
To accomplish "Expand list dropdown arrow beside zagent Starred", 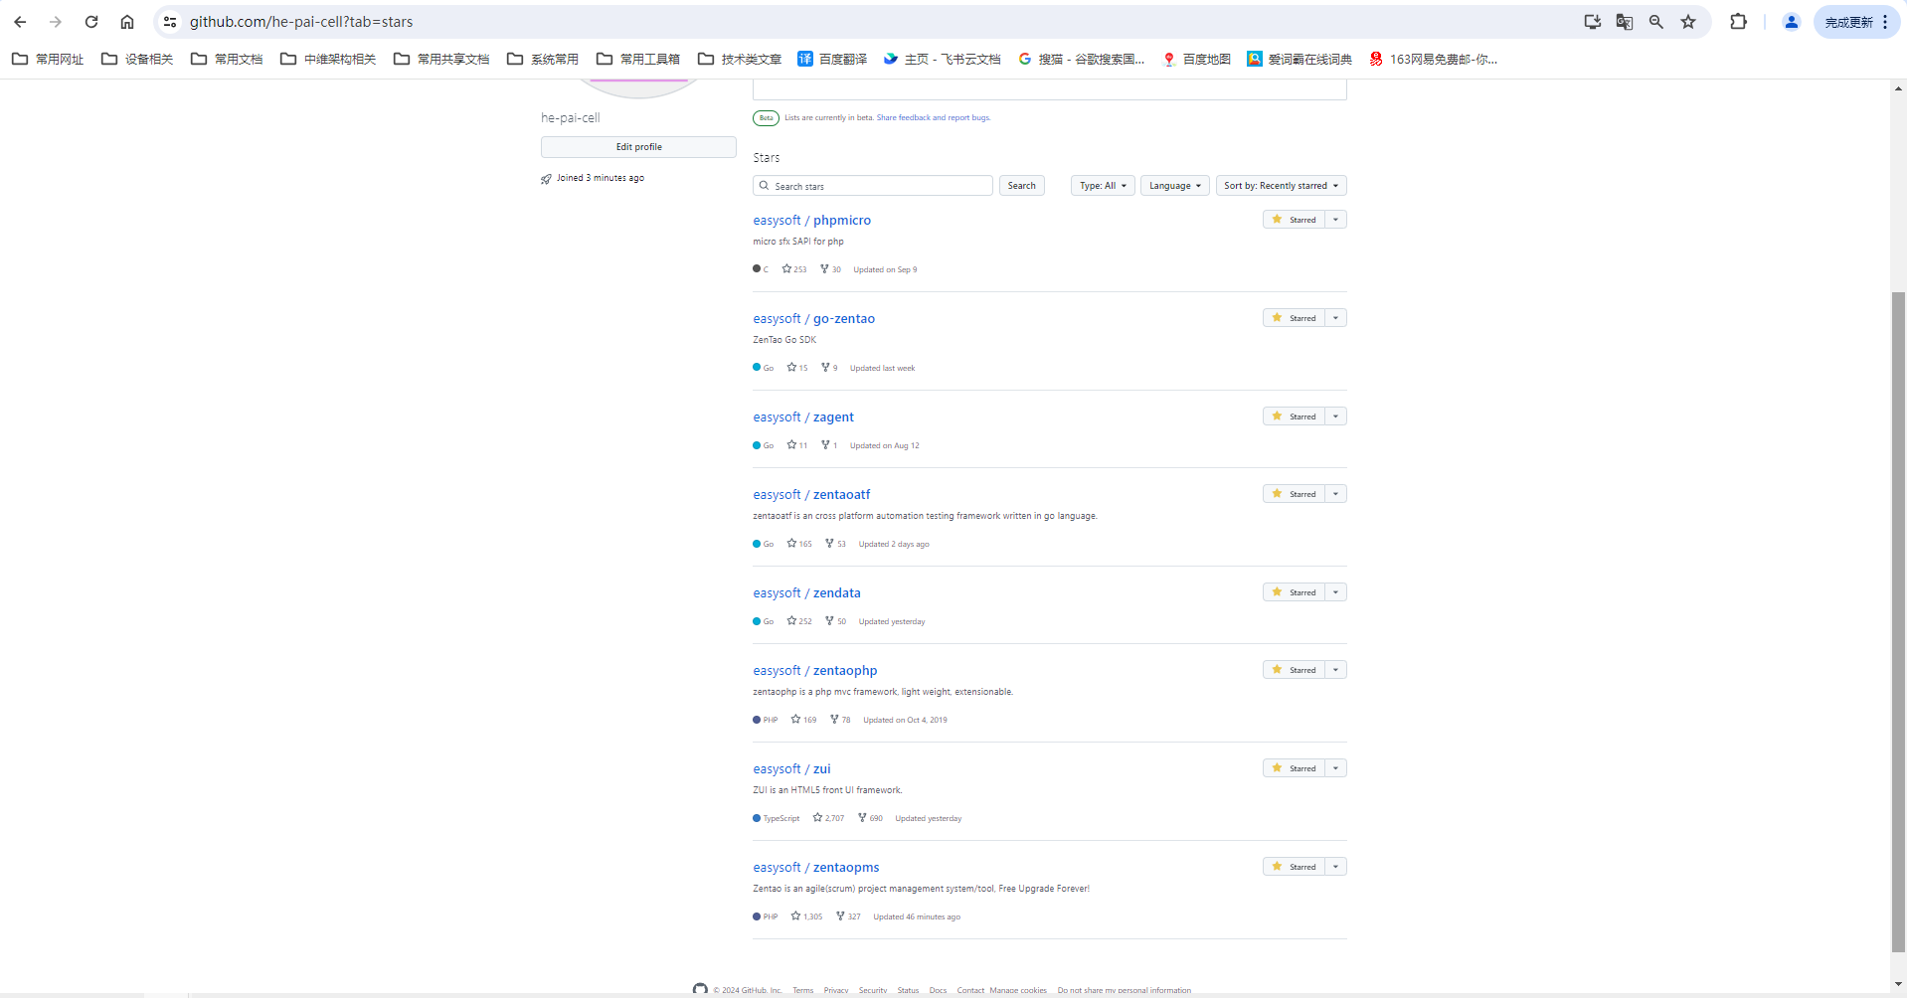I will coord(1336,416).
